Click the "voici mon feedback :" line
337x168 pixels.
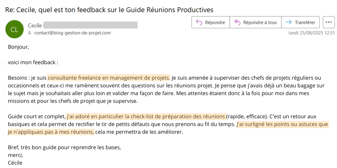tap(33, 62)
